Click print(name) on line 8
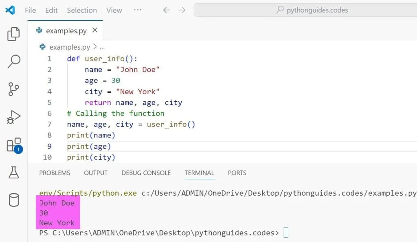The image size is (417, 242). tap(91, 135)
